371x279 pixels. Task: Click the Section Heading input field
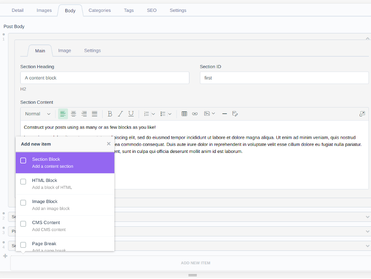tap(104, 78)
